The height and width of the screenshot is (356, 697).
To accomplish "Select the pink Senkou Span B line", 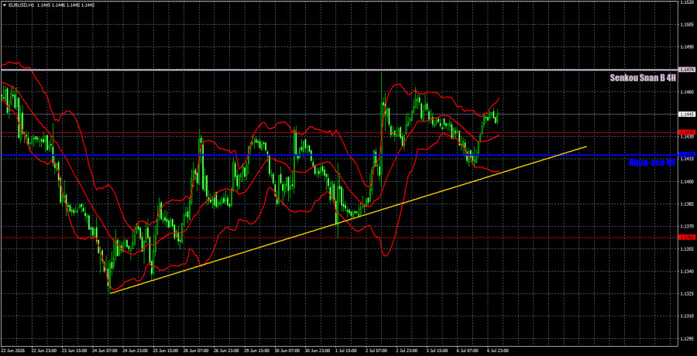I will (x=338, y=70).
